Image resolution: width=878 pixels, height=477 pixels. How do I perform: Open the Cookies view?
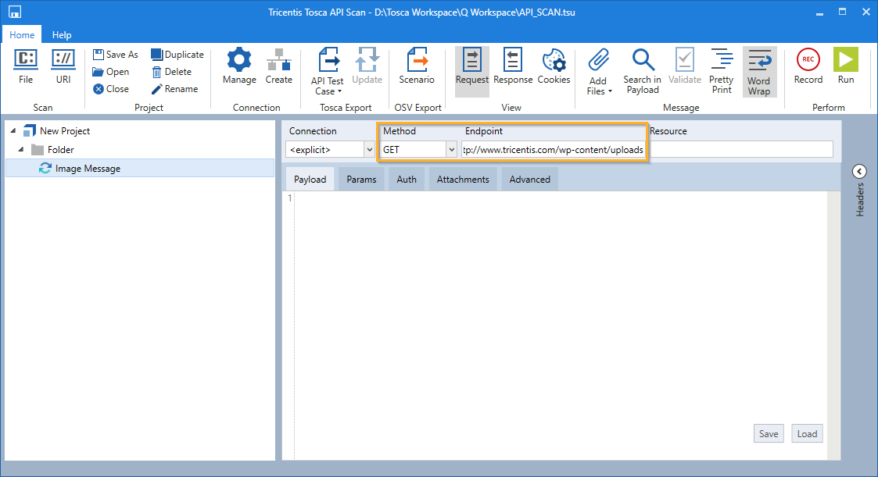click(x=554, y=60)
